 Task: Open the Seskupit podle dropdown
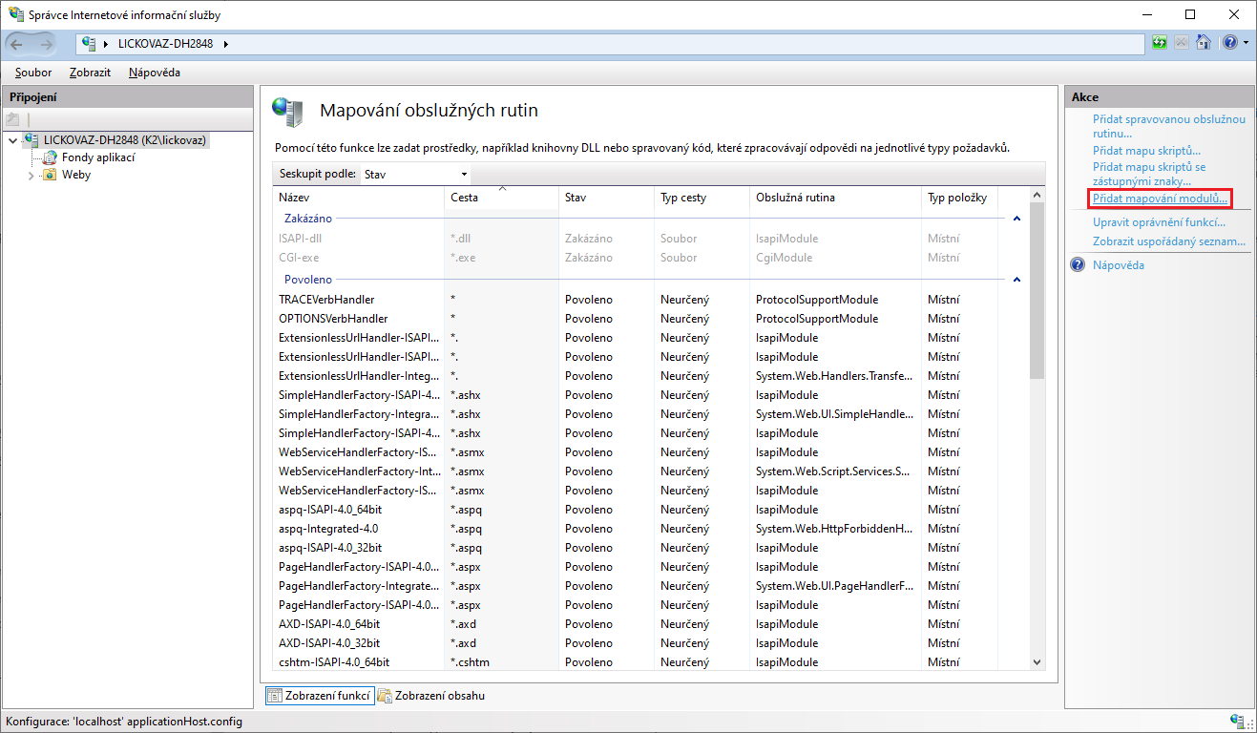click(x=416, y=174)
